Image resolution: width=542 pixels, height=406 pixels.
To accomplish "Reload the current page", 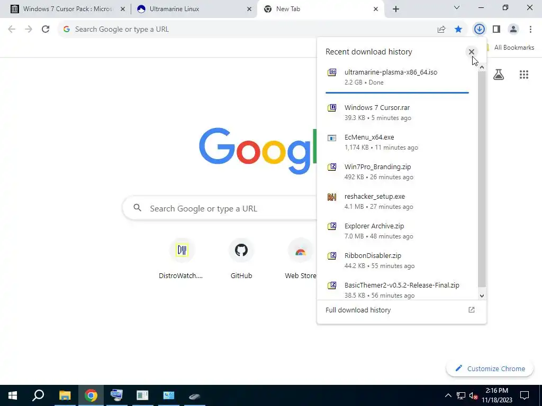I will pos(46,30).
